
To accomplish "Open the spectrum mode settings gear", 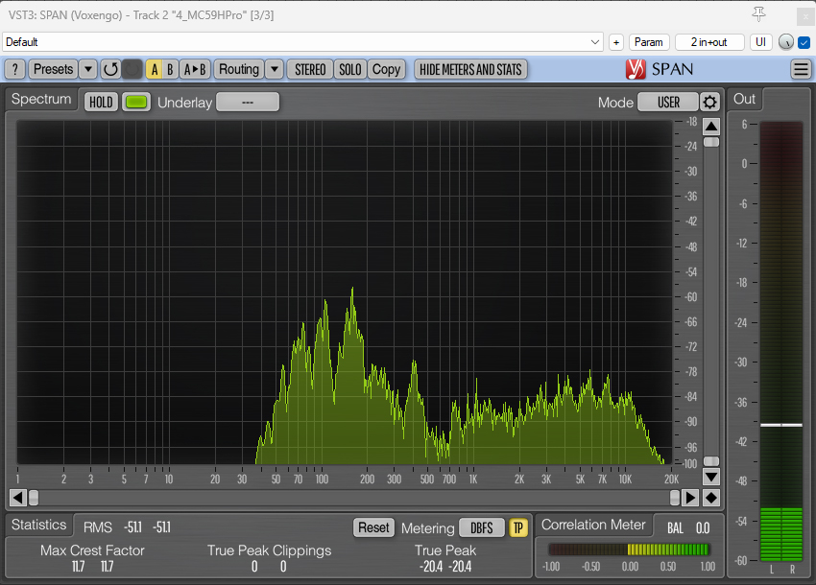I will (709, 103).
